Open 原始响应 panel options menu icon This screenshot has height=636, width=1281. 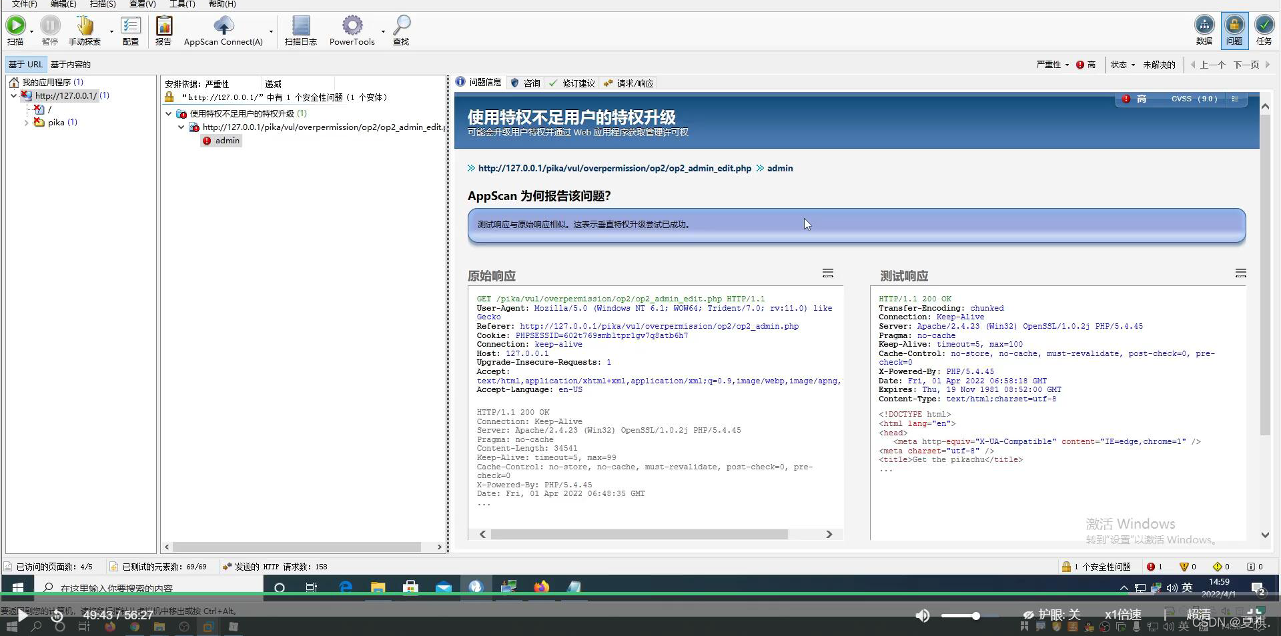coord(828,273)
